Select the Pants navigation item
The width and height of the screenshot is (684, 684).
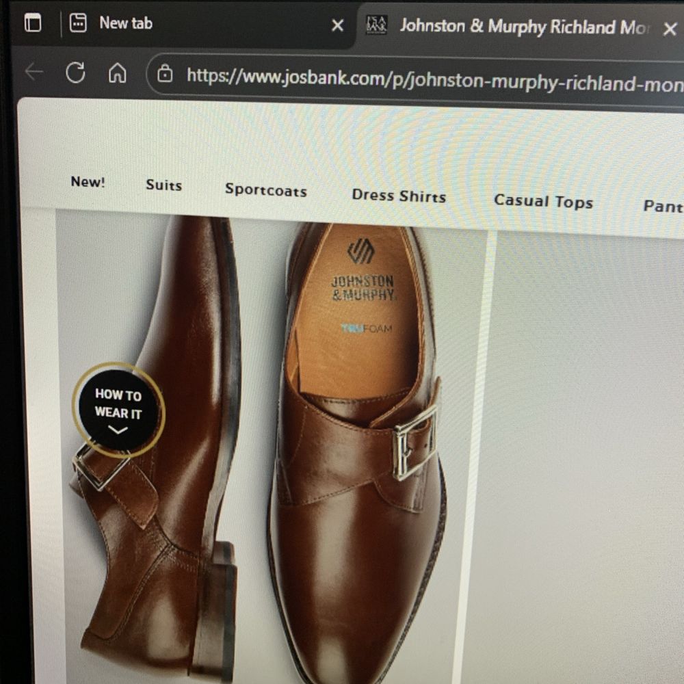[662, 206]
